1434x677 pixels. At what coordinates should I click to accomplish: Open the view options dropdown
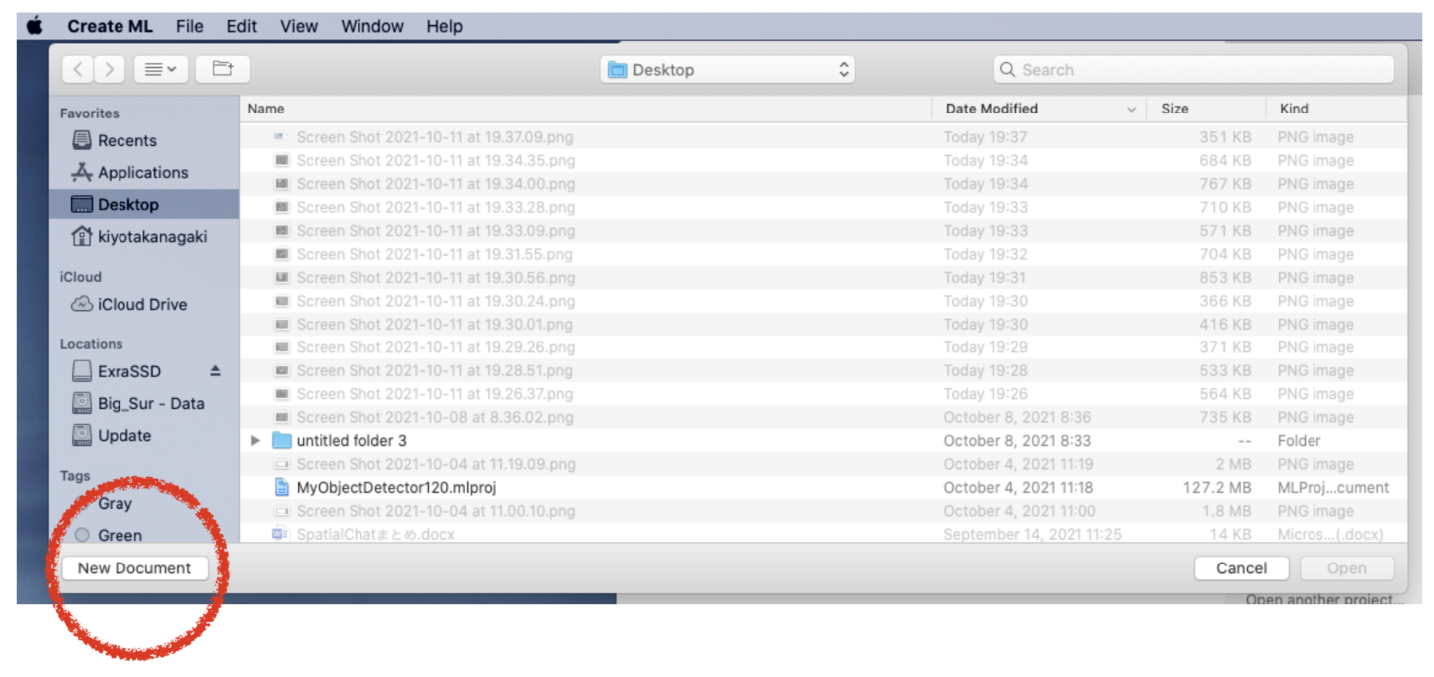pos(160,69)
